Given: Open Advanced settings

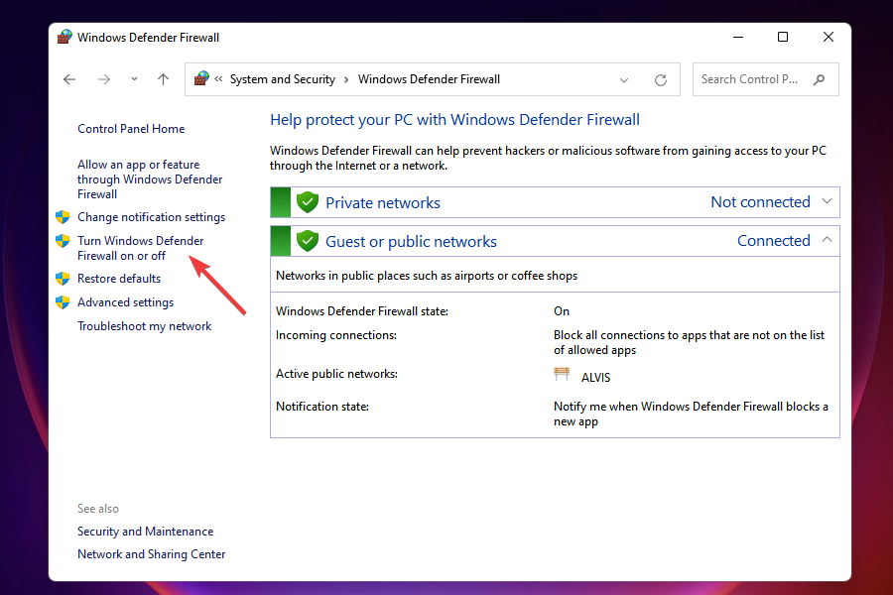Looking at the screenshot, I should [125, 302].
